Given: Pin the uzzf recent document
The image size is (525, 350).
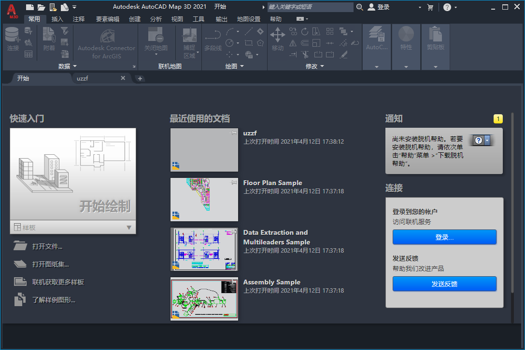Looking at the screenshot, I should point(234,133).
